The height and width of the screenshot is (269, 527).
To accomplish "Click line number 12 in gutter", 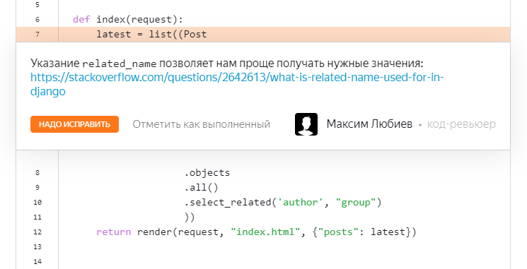I will [x=37, y=232].
